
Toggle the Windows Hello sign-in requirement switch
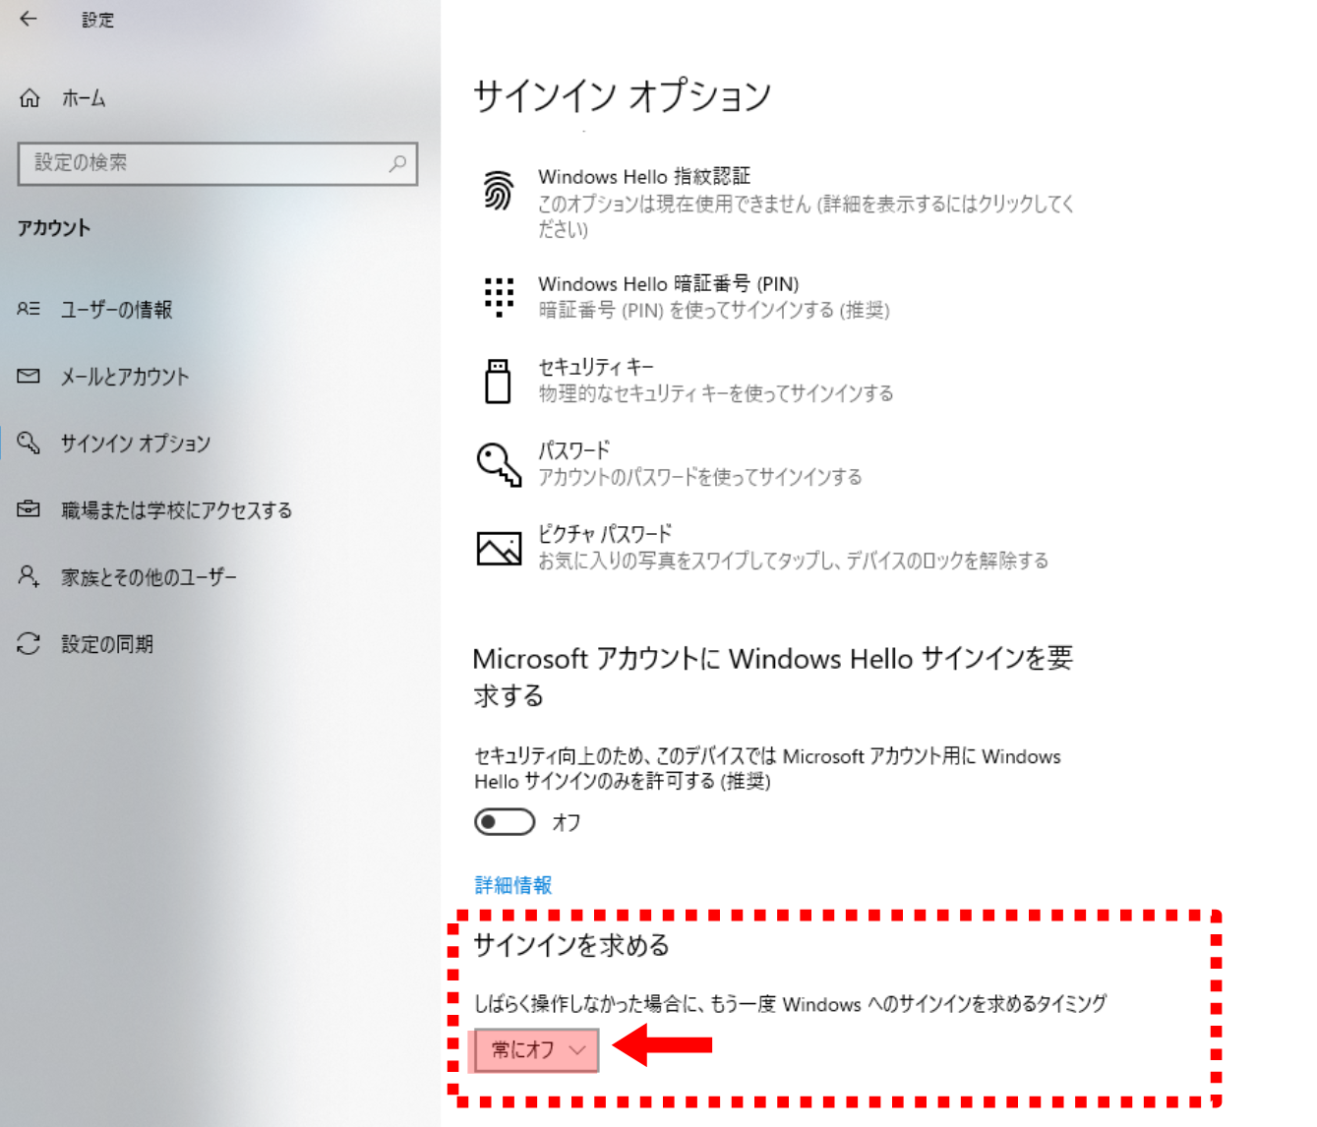(x=505, y=822)
